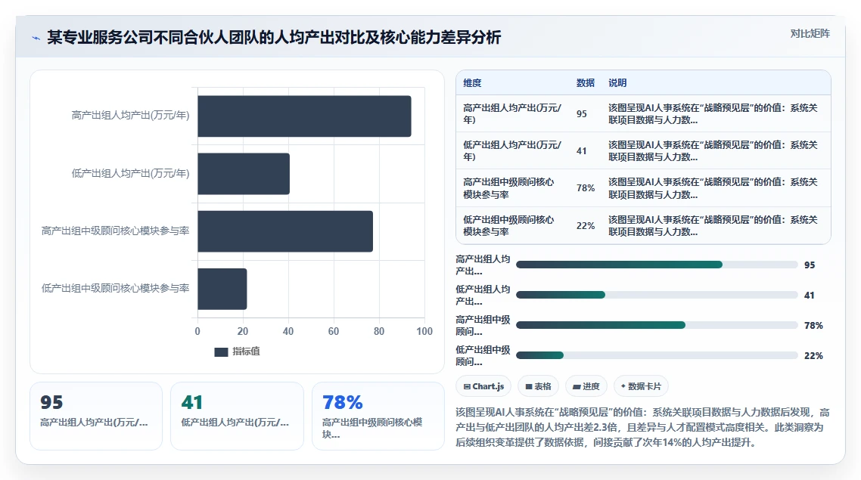Viewport: 861px width, 480px height.
Task: Click the 说明 column header
Action: [x=617, y=83]
